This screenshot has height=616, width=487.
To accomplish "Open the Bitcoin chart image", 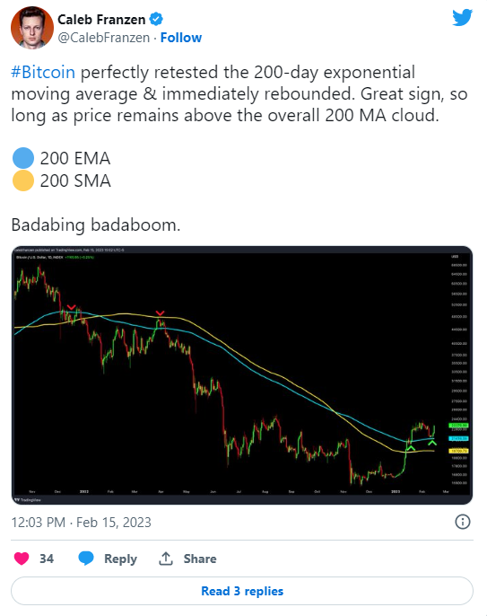I will tap(242, 375).
